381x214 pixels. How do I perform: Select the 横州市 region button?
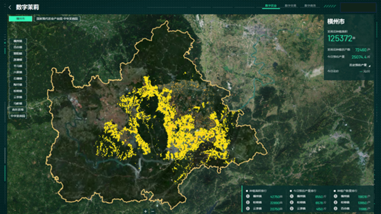click(x=20, y=19)
